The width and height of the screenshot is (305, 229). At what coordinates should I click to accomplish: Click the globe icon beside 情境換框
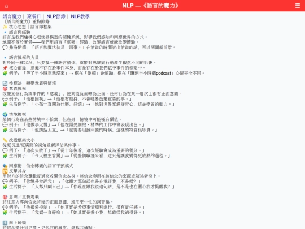(5, 114)
